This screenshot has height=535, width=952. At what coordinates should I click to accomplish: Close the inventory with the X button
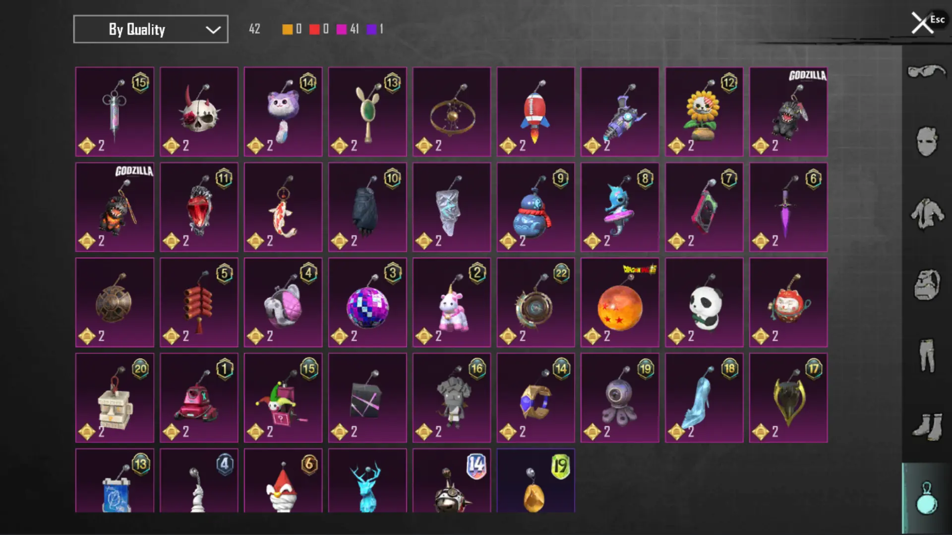click(922, 23)
